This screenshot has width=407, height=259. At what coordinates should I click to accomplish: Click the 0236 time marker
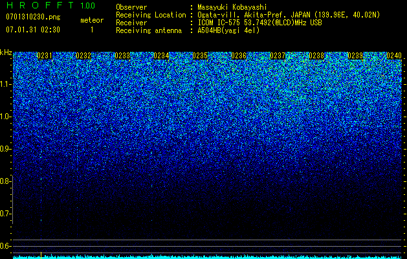pos(239,56)
